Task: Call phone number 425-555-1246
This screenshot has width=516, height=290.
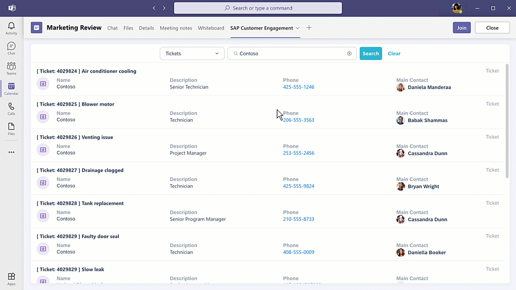Action: (298, 87)
